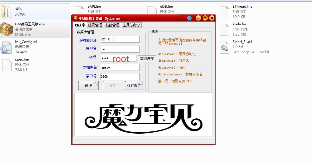Select the spec.fne file icon
Screen dimensions: 312x165
pos(7,65)
